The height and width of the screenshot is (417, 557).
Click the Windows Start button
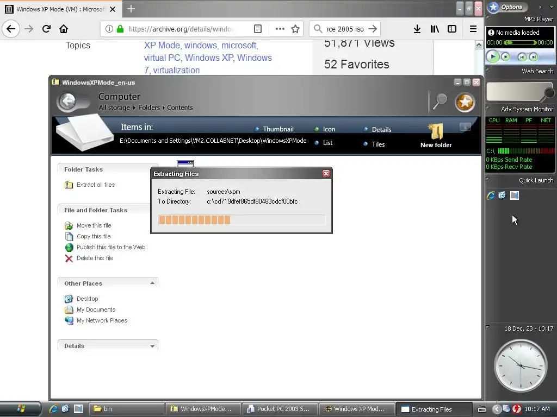tap(21, 409)
